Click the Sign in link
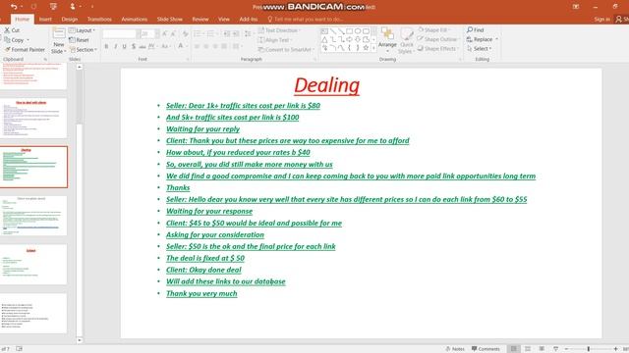The width and height of the screenshot is (629, 353). (x=602, y=20)
